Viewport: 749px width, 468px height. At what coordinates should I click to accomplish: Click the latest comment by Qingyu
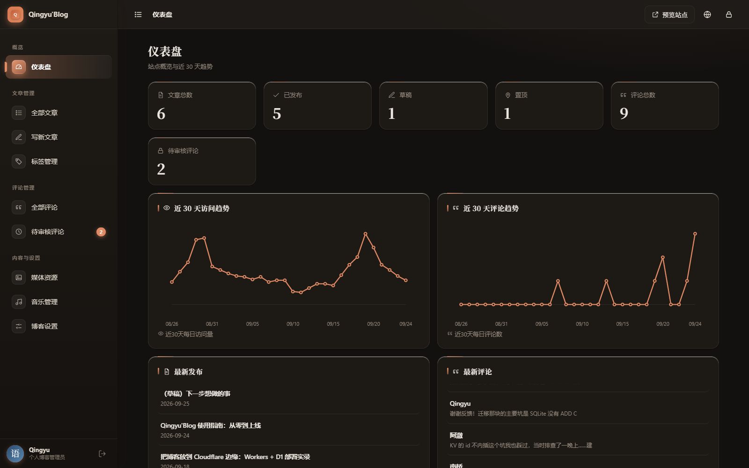pos(578,408)
